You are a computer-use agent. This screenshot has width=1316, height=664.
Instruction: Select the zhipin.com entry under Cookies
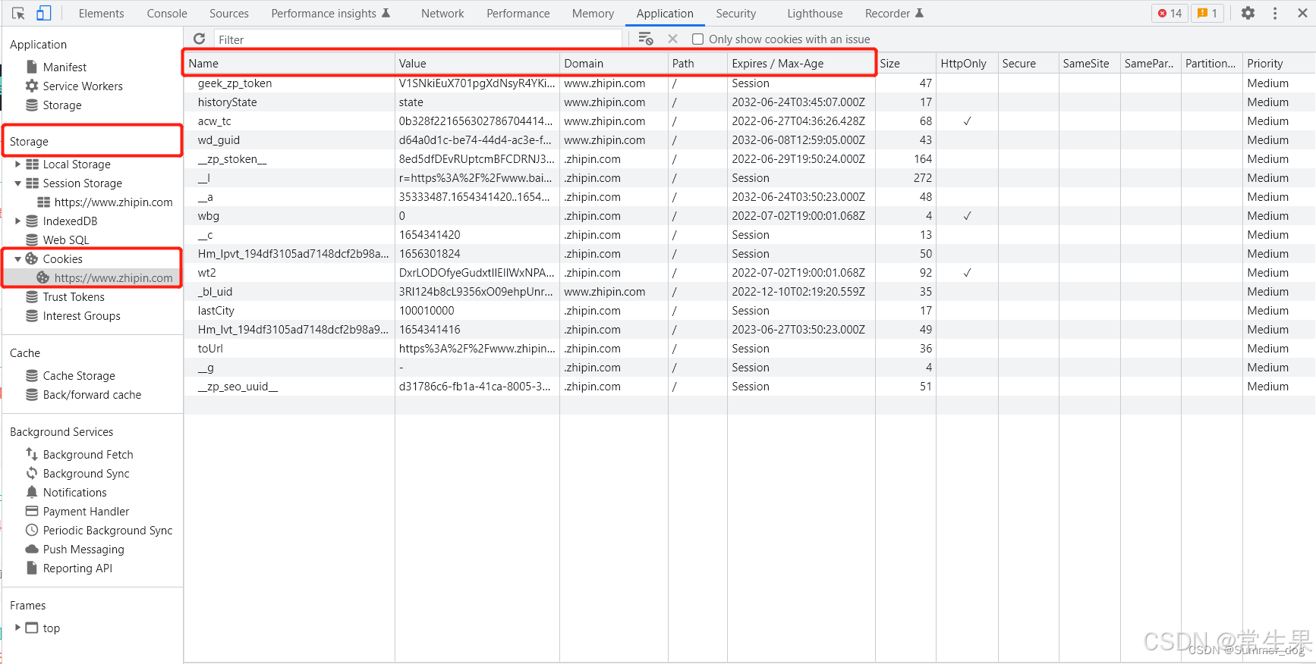pos(113,277)
